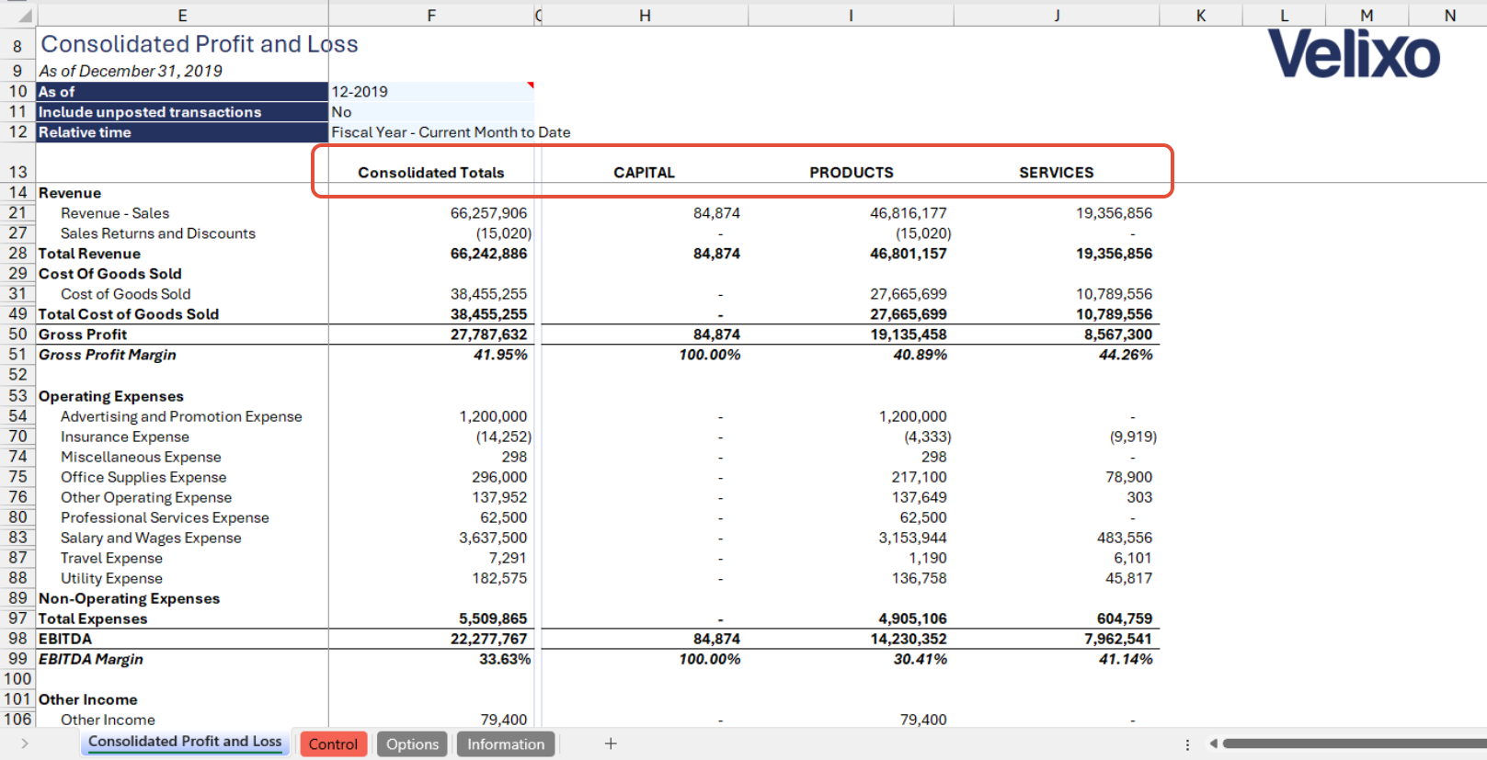1487x760 pixels.
Task: Click the Select All corner triangle
Action: [25, 16]
